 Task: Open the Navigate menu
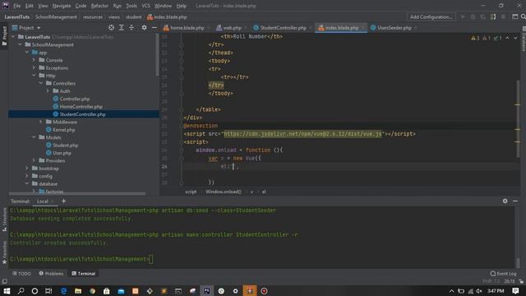pos(62,6)
